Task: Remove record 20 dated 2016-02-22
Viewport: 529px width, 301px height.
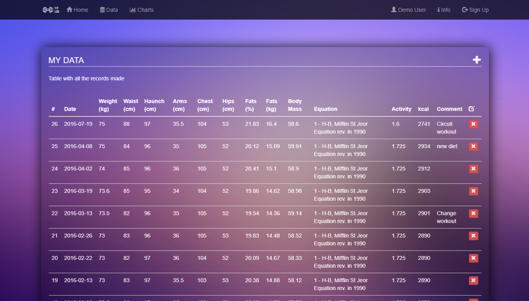Action: click(473, 258)
